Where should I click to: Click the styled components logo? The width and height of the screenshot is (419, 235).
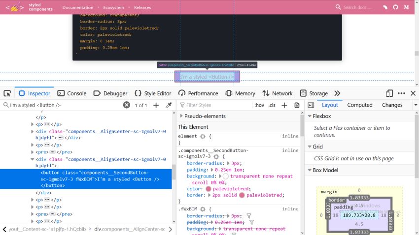click(x=29, y=7)
